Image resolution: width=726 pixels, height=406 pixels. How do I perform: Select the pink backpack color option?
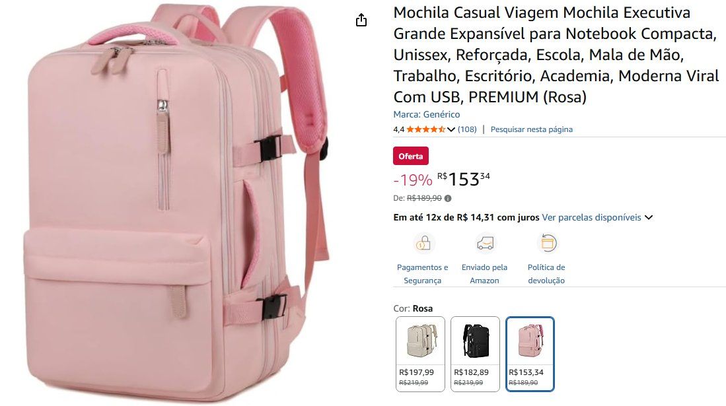tap(530, 354)
